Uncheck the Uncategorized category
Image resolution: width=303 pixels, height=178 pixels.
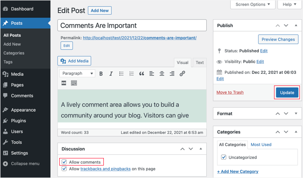coord(224,157)
